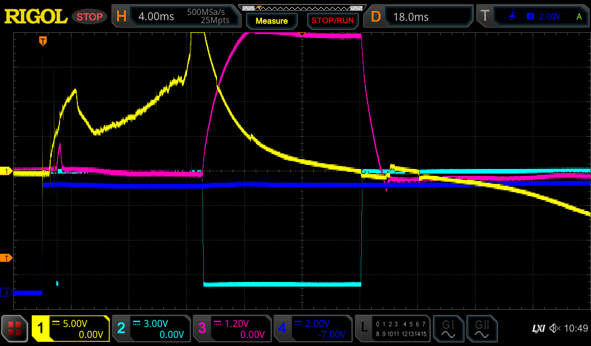Click the orange trigger position marker at top
Screen dimensions: 591x346
[43, 41]
